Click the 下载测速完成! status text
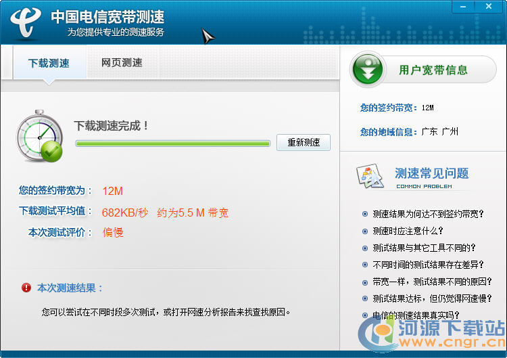Screen dimensions: 507x358 coord(112,126)
